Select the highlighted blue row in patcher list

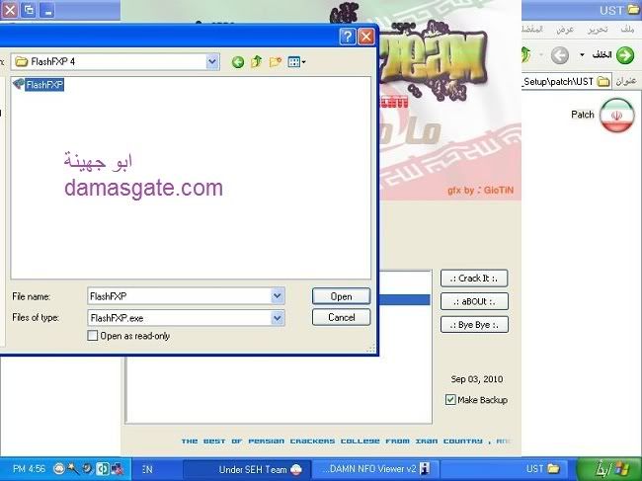405,300
